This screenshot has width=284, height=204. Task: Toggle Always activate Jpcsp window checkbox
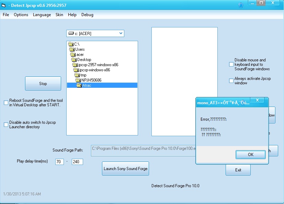(231, 81)
